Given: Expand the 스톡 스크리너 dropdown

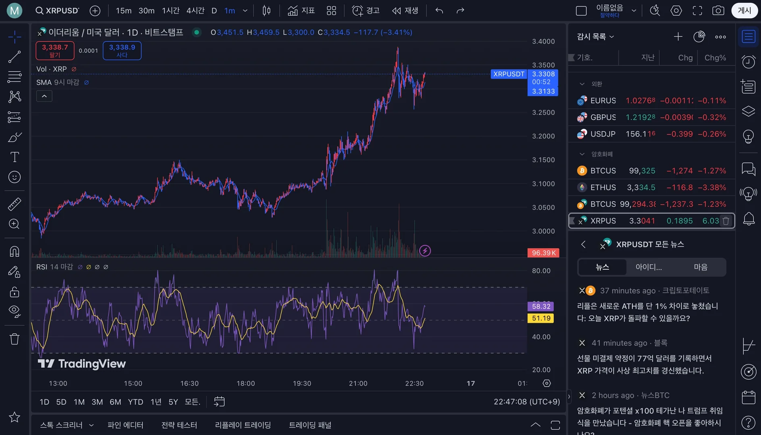Looking at the screenshot, I should [91, 425].
